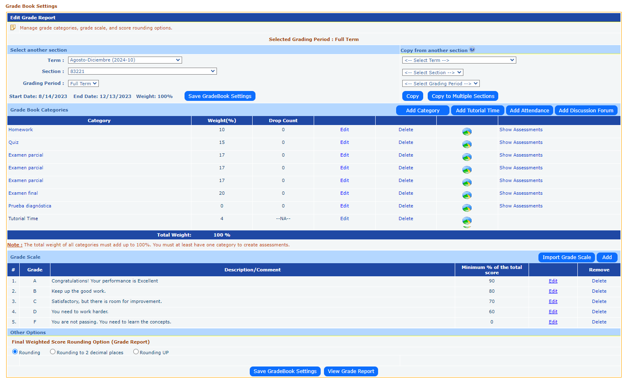Select the Rounding radio option
Viewport: 627px width, 387px height.
click(15, 352)
